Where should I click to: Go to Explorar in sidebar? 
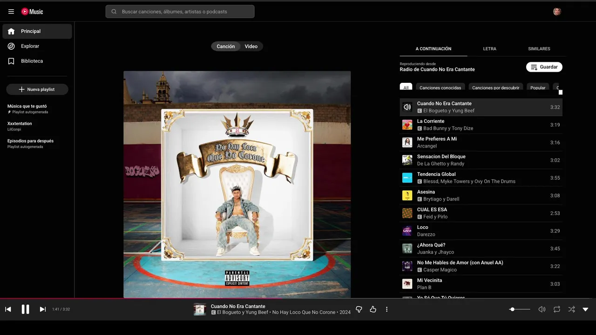click(x=37, y=46)
